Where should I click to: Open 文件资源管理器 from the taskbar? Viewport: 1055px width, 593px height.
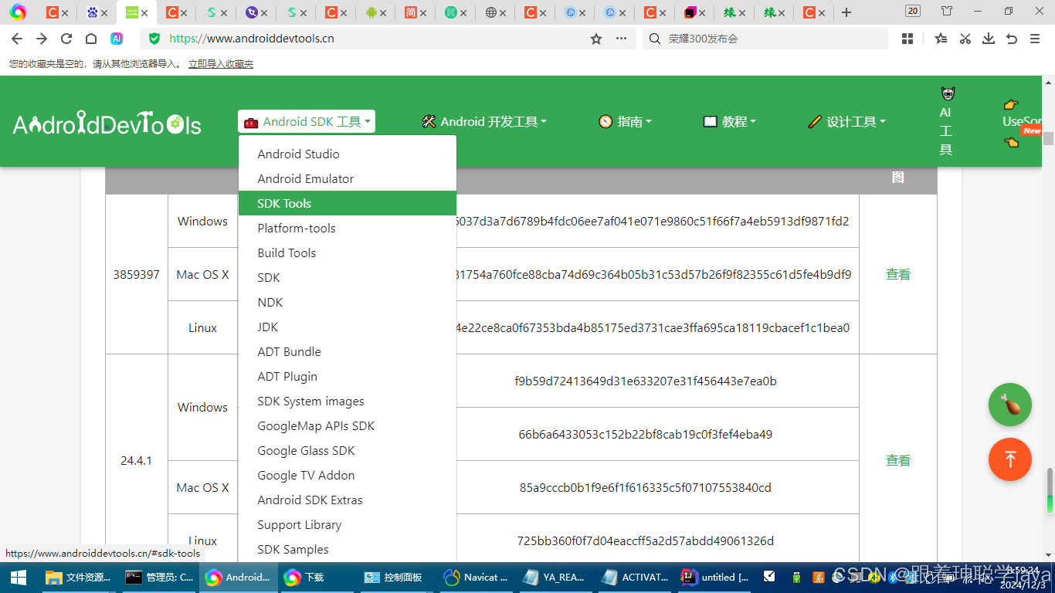(80, 578)
